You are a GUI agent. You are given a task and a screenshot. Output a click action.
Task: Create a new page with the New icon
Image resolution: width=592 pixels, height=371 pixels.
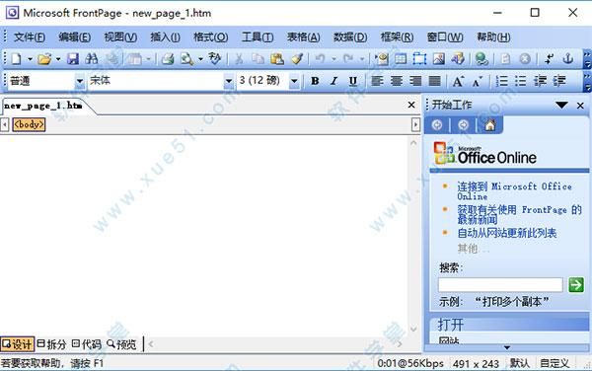(16, 59)
